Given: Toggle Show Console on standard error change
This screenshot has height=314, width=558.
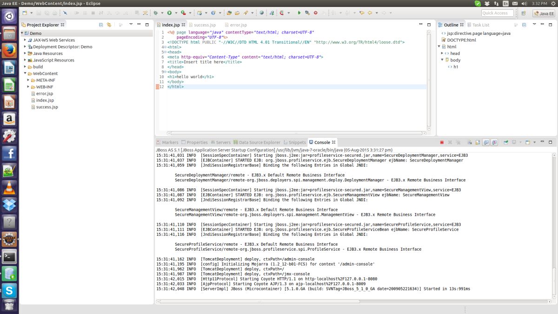Looking at the screenshot, I should pyautogui.click(x=494, y=142).
